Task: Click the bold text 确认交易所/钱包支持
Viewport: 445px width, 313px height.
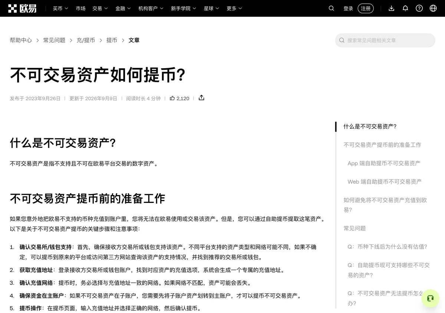Action: (x=46, y=247)
